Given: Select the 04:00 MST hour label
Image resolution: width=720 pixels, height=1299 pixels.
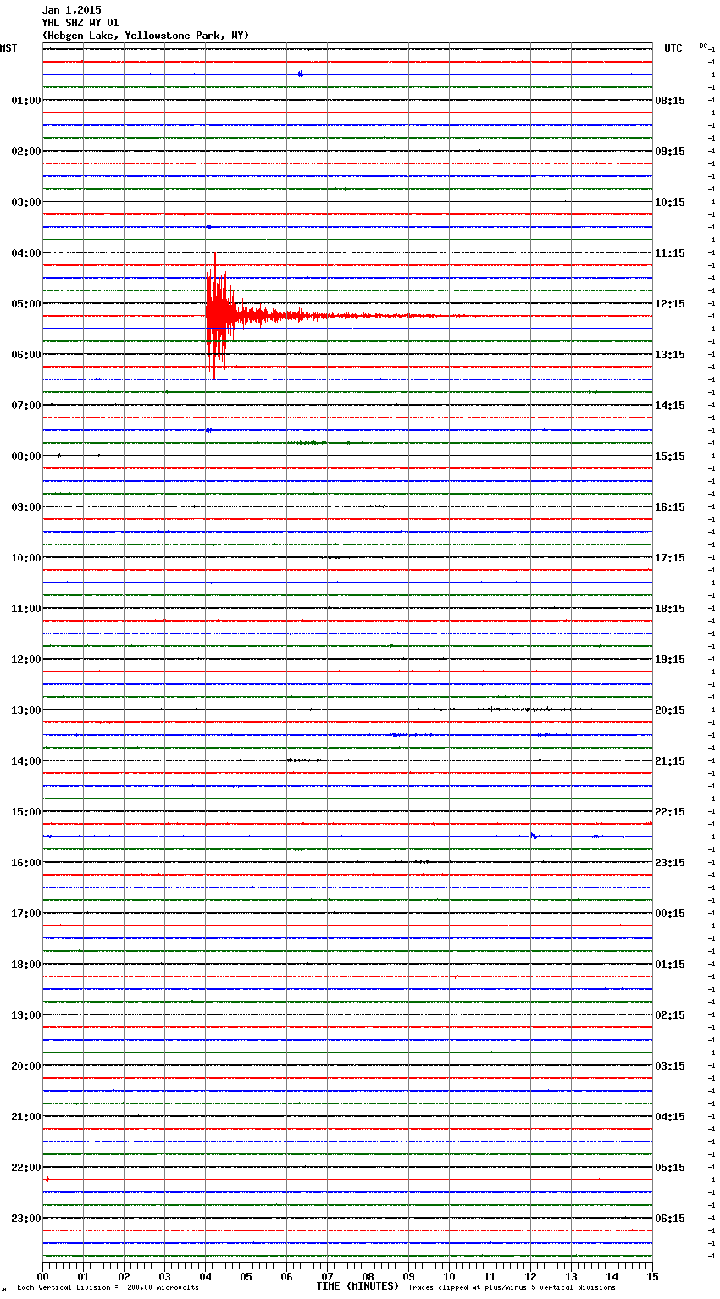Looking at the screenshot, I should pos(26,253).
